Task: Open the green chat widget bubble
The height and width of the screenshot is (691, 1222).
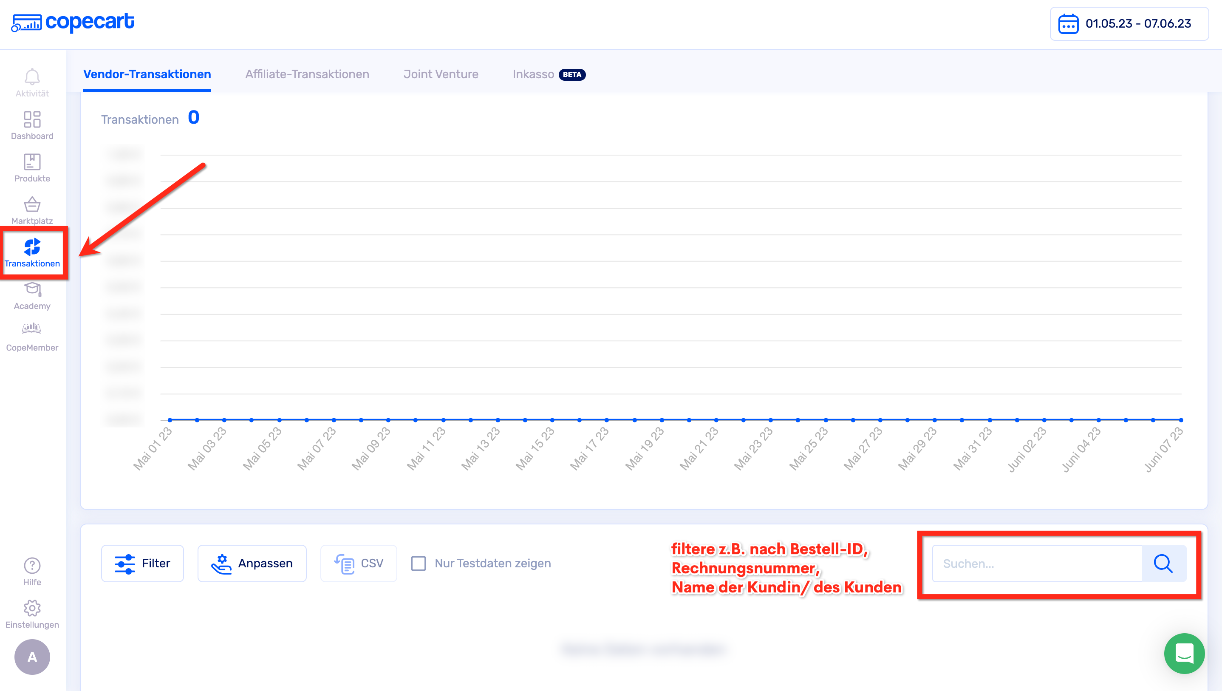Action: [1184, 654]
